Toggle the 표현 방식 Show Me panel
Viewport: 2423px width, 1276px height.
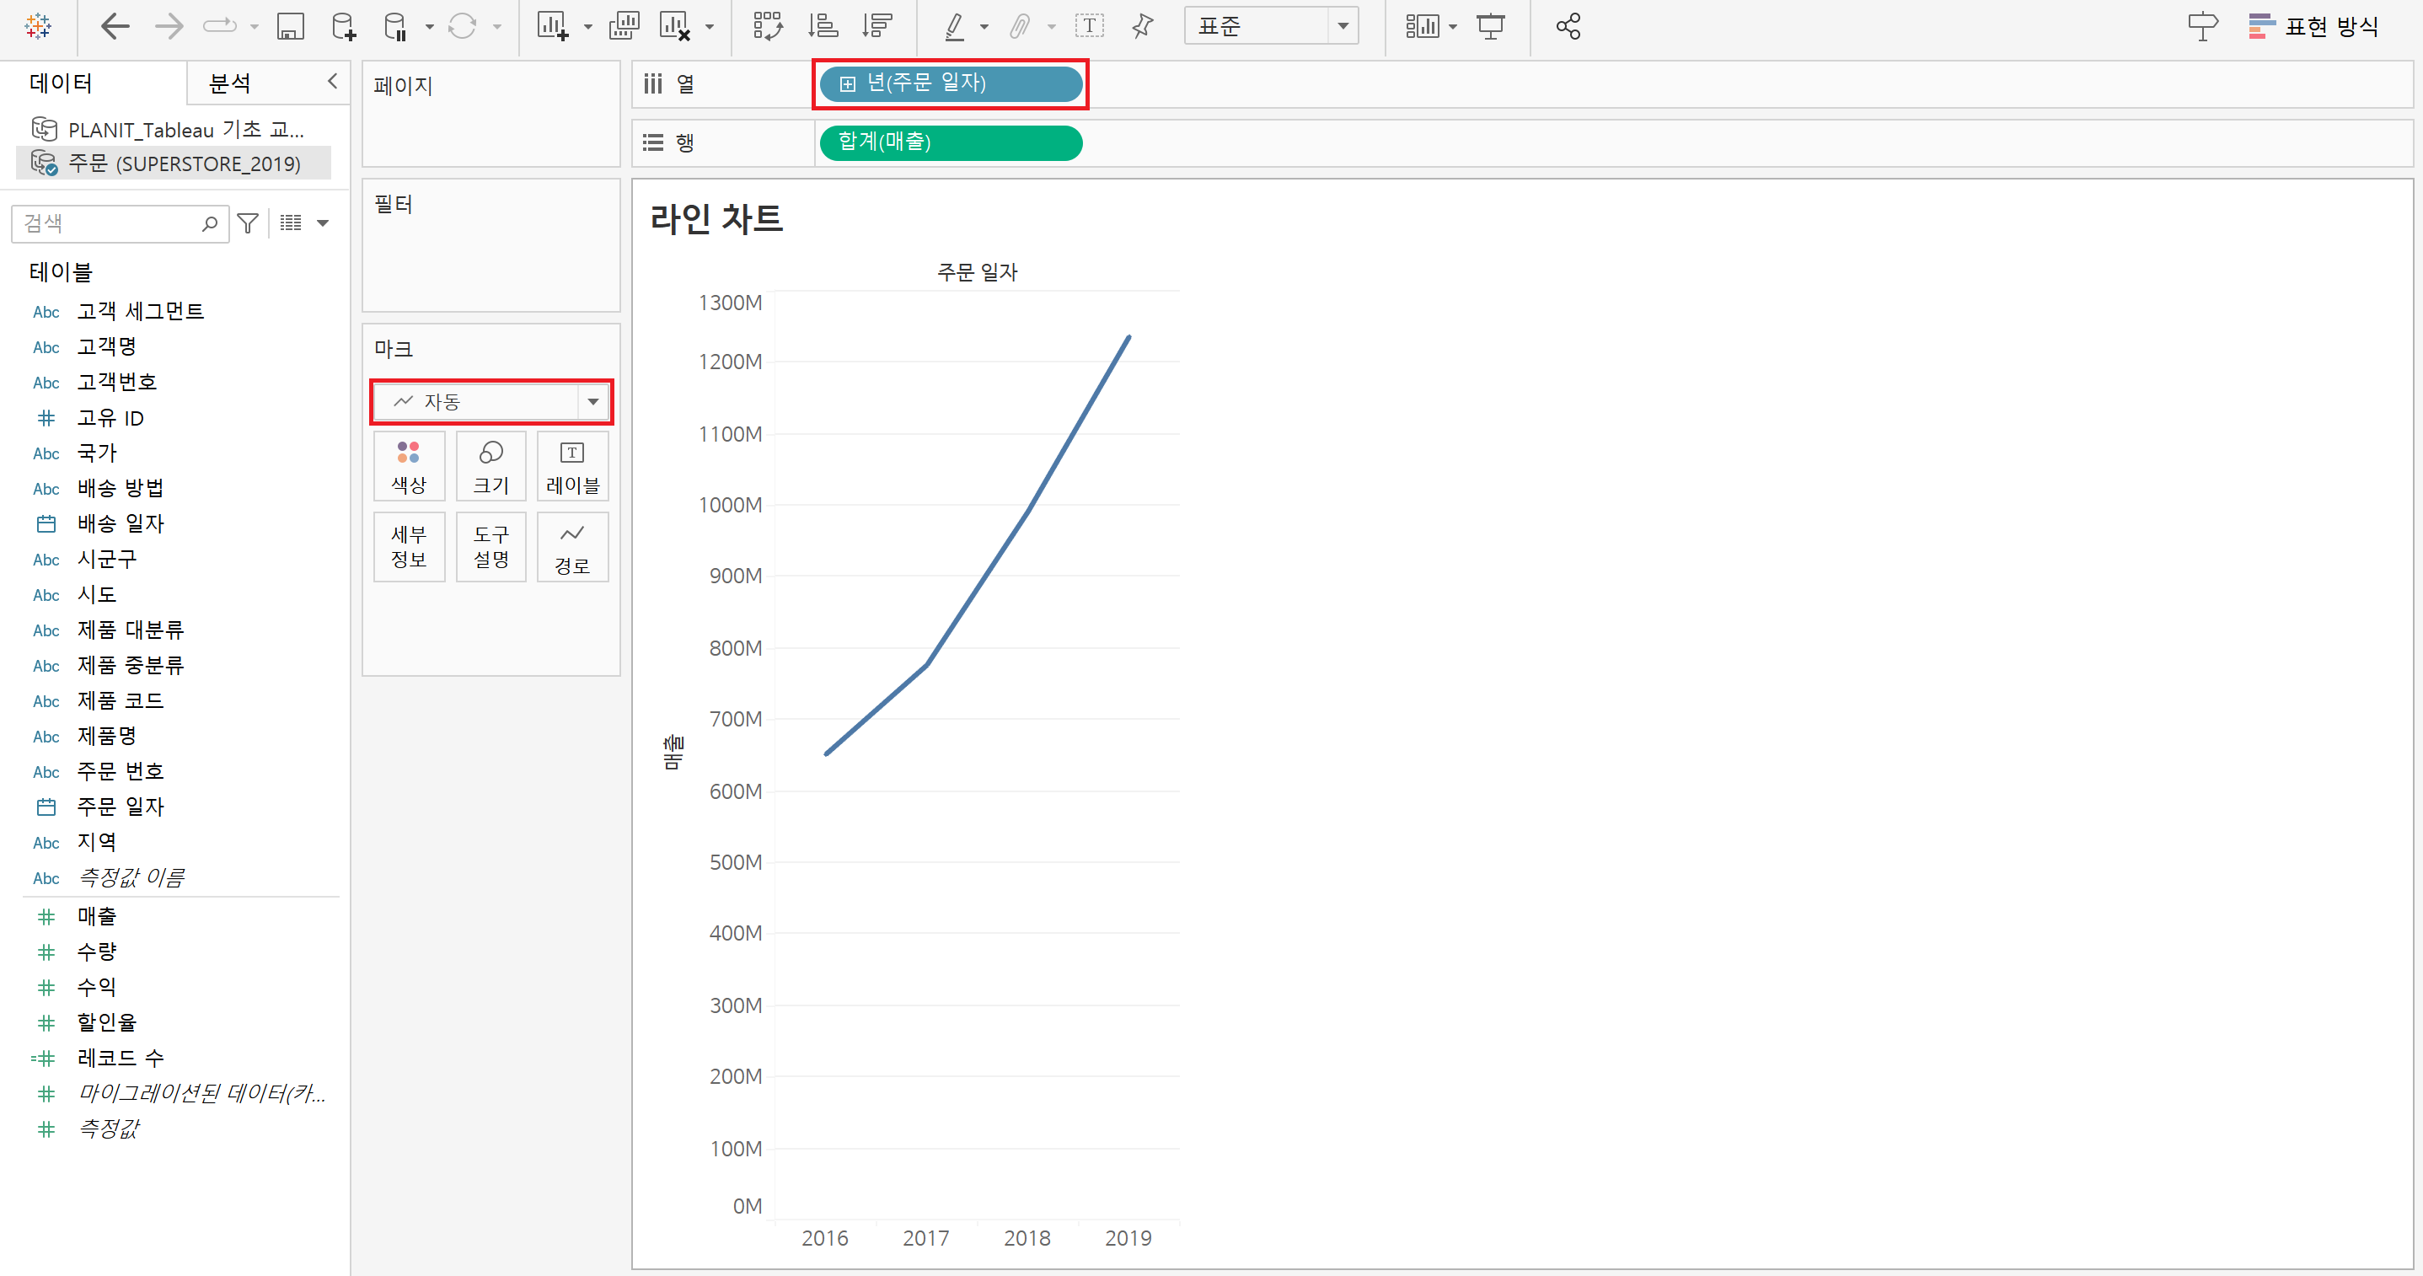pos(2314,26)
